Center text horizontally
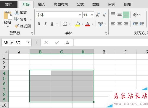 pos(120,24)
